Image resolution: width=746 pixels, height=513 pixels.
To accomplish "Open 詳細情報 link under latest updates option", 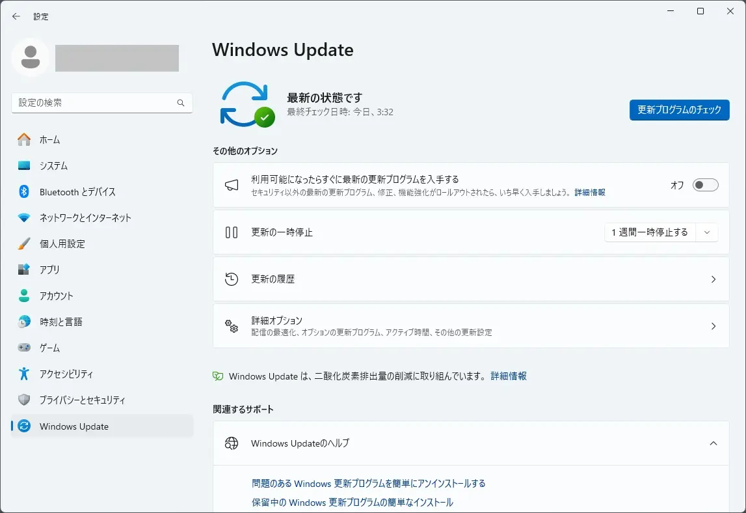I will point(589,193).
